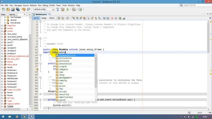Click the editor Find Selection magnifier icon

click(74, 18)
